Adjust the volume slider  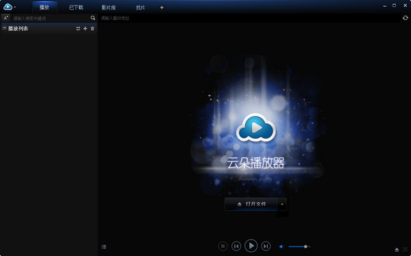pyautogui.click(x=299, y=246)
